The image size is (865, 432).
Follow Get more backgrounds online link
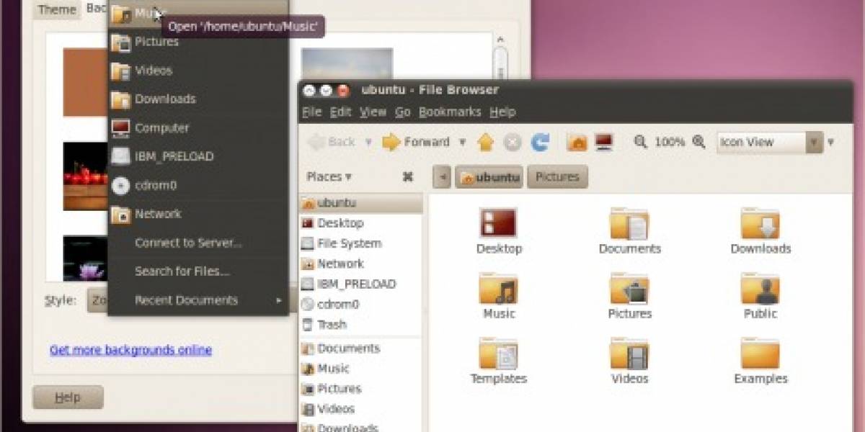tap(130, 351)
